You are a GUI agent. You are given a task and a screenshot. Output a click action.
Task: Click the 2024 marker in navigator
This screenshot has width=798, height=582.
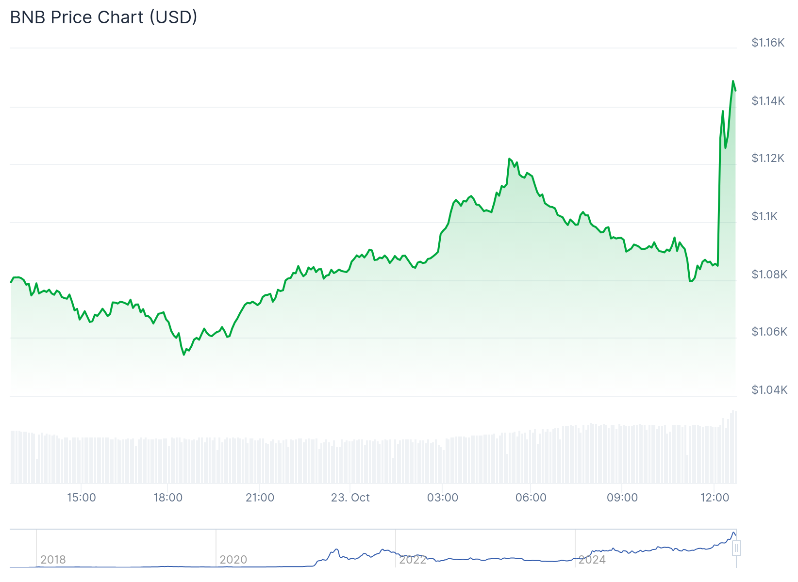pos(592,560)
